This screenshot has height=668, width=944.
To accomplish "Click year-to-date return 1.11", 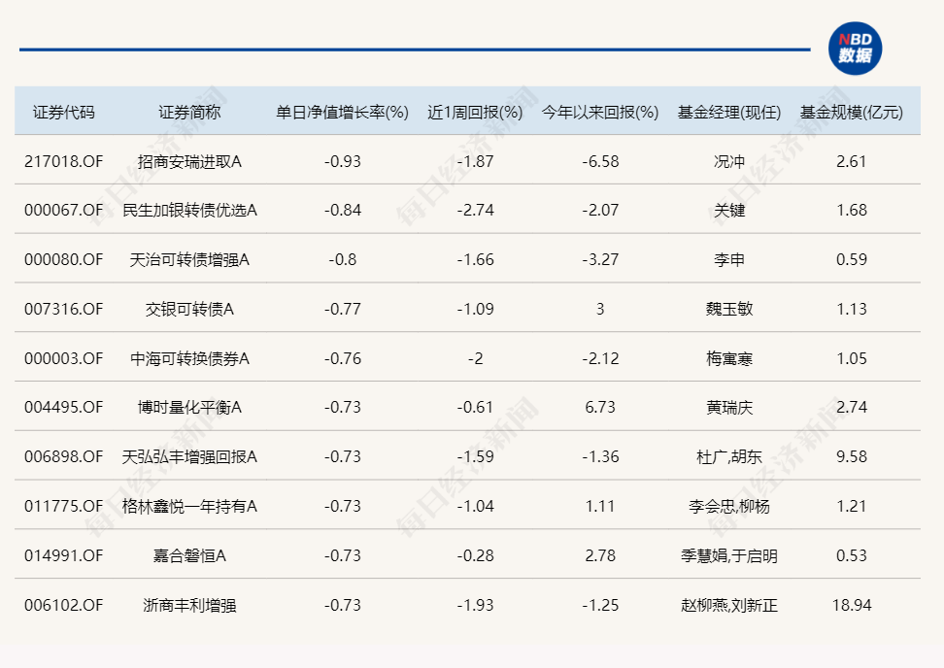I will point(600,506).
